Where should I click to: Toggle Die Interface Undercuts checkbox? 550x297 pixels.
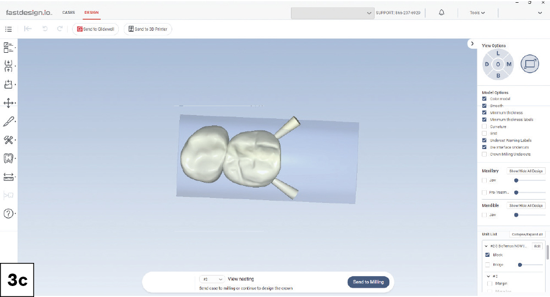tap(485, 147)
